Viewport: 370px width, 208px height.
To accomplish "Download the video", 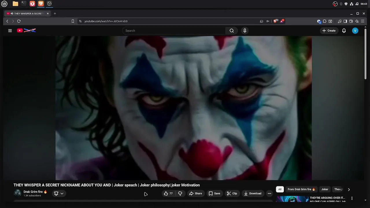I will (253, 194).
